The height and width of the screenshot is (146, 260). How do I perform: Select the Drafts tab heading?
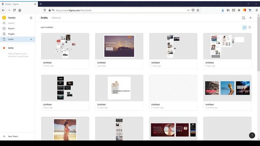tap(44, 18)
